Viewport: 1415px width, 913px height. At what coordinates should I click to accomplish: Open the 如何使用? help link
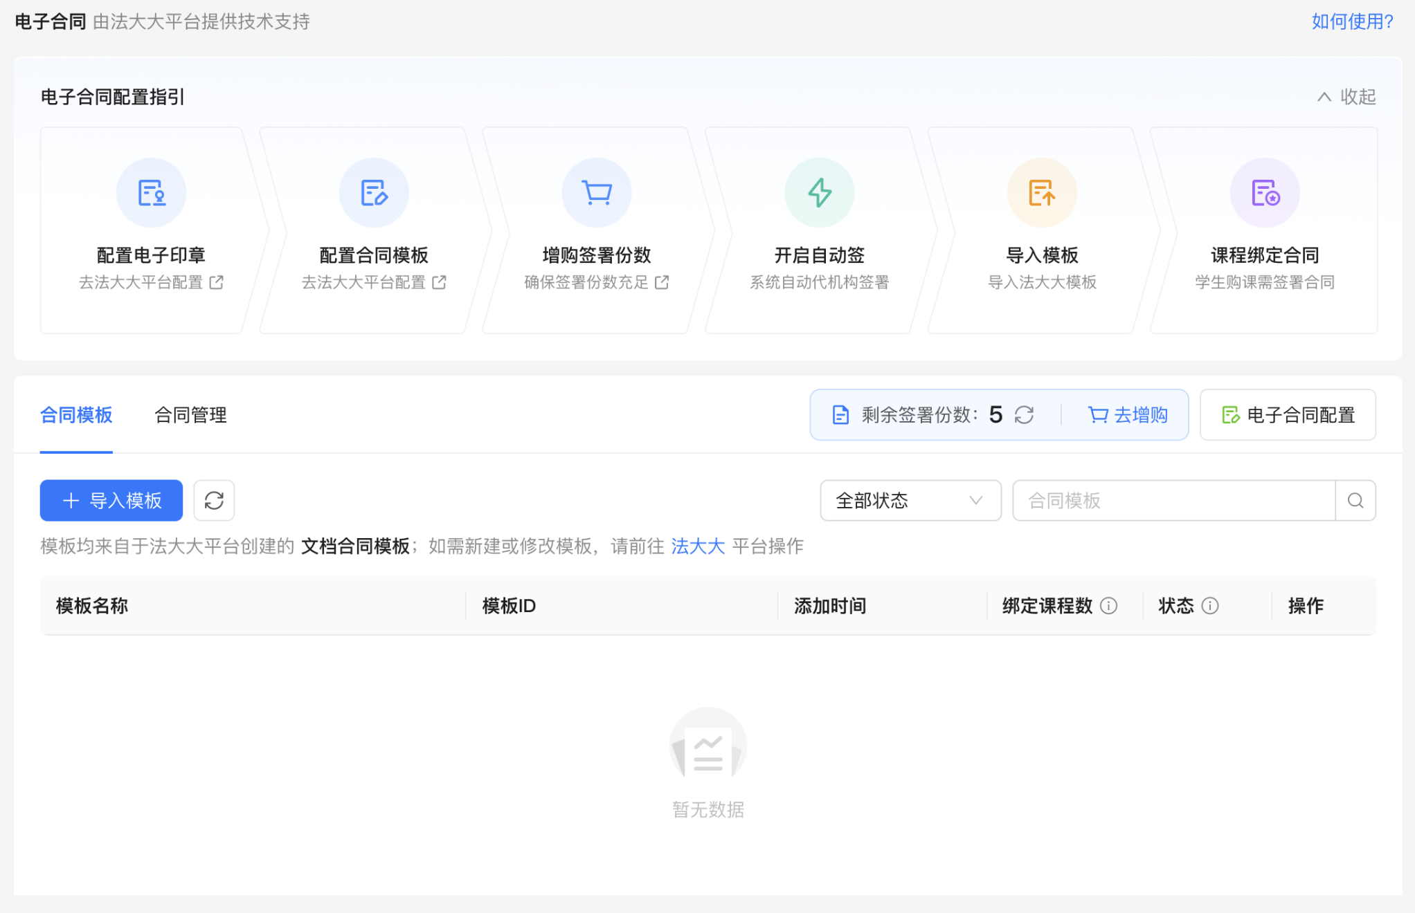click(x=1352, y=21)
